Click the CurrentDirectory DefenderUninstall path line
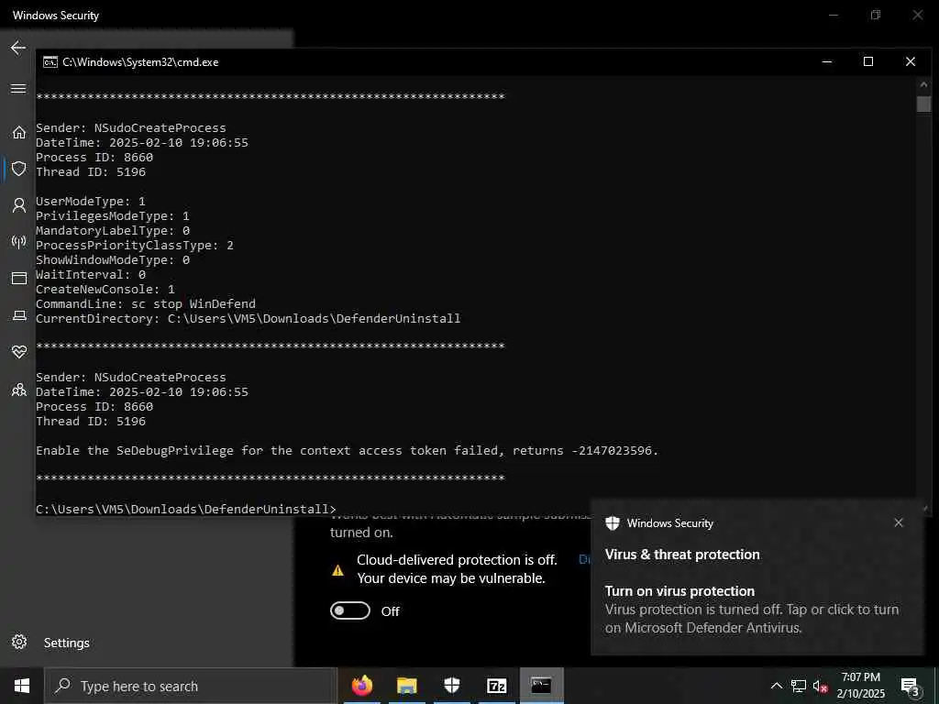This screenshot has height=704, width=939. 248,318
